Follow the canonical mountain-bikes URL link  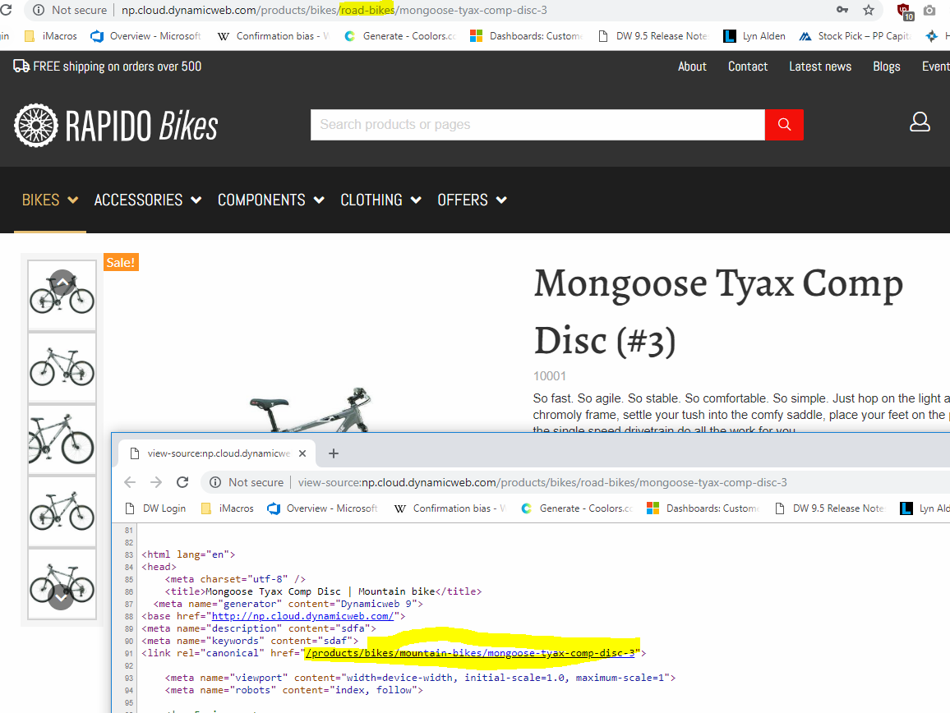[x=469, y=653]
